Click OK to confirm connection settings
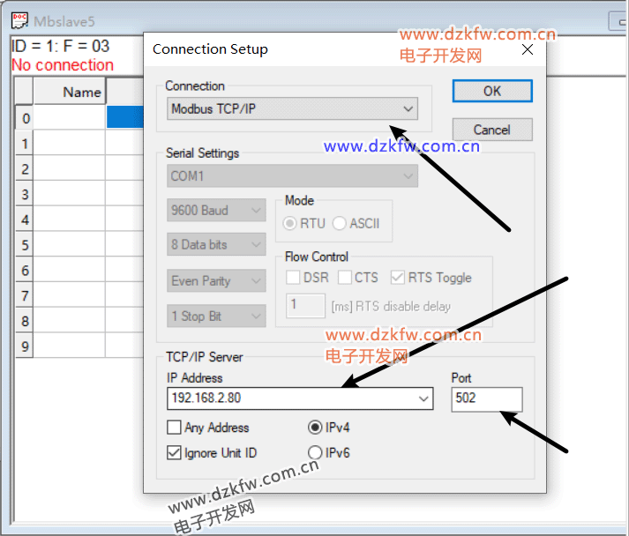Image resolution: width=629 pixels, height=536 pixels. coord(492,91)
